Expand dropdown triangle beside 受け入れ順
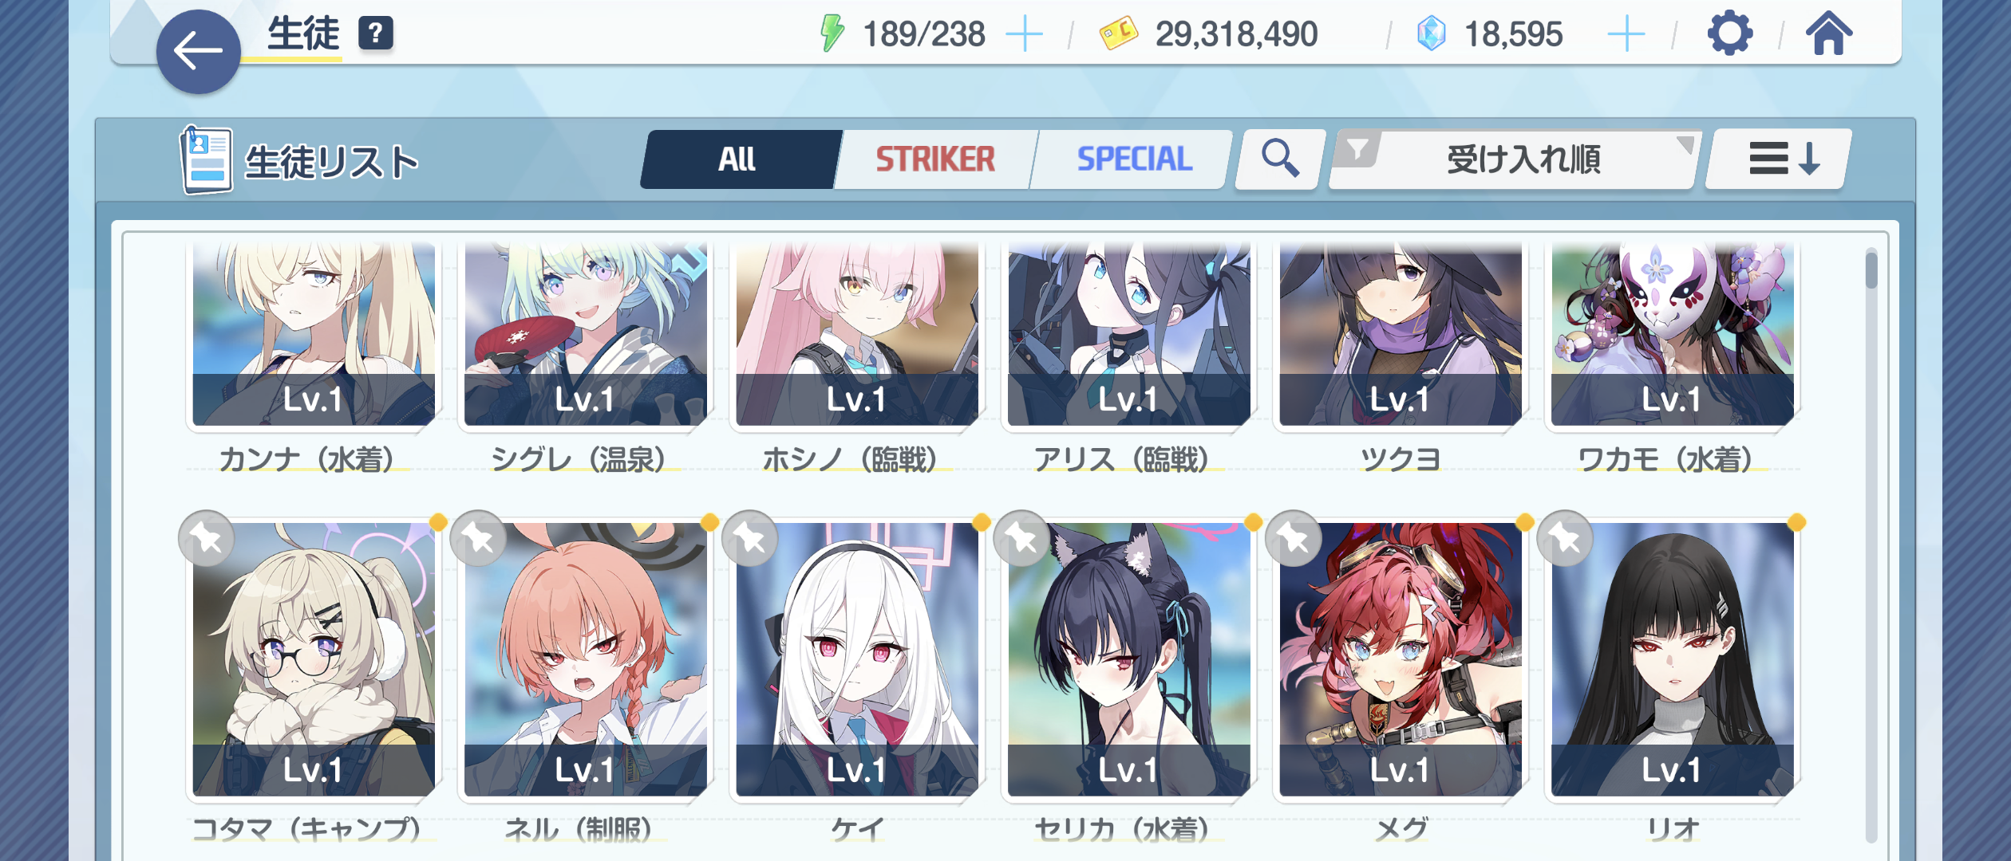Image resolution: width=2011 pixels, height=861 pixels. pos(1685,144)
